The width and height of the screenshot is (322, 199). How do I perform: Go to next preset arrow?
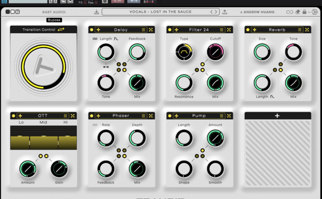point(216,12)
